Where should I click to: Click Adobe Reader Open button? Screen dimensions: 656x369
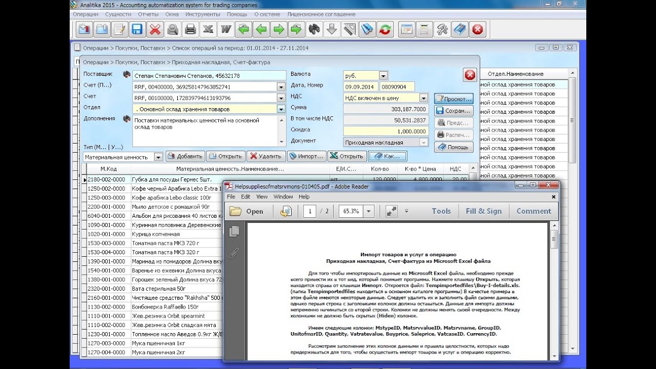point(247,211)
